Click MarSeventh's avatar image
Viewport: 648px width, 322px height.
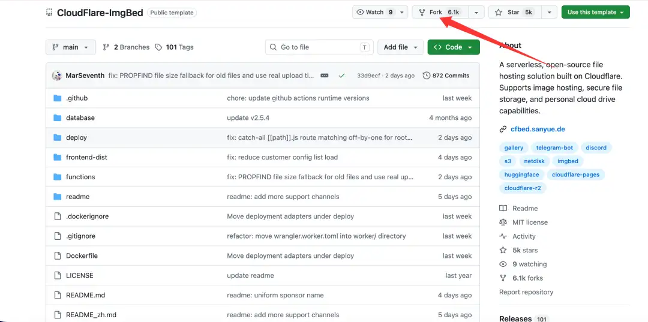pos(56,76)
